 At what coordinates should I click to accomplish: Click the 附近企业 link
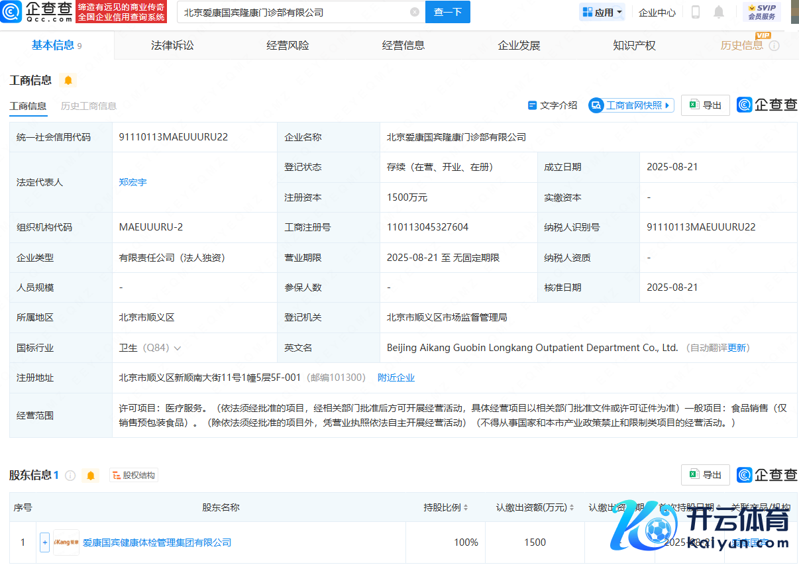pos(396,378)
